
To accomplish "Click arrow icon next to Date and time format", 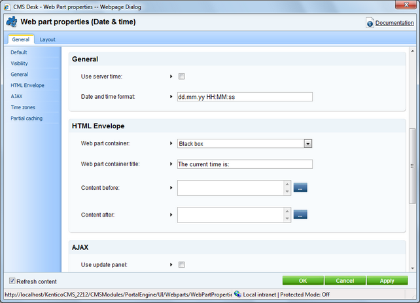I will (171, 97).
